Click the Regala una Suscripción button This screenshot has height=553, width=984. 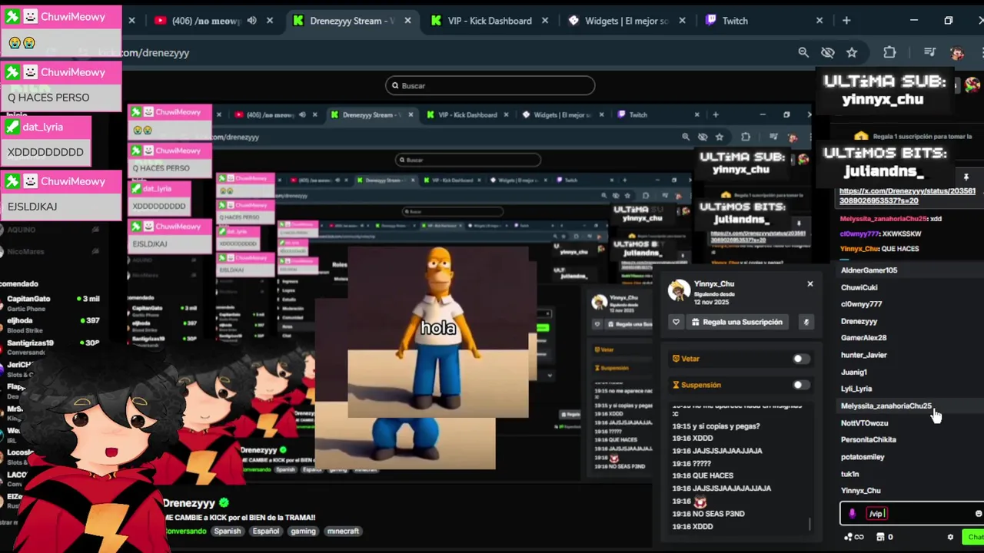point(738,322)
